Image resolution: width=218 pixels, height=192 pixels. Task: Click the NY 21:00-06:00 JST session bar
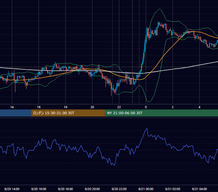click(x=161, y=113)
